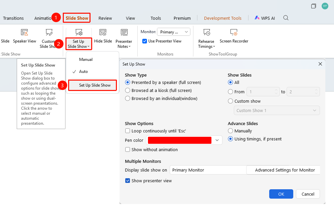334x212 pixels.
Task: Enable Loop continuously until 'Esc'
Action: click(128, 131)
